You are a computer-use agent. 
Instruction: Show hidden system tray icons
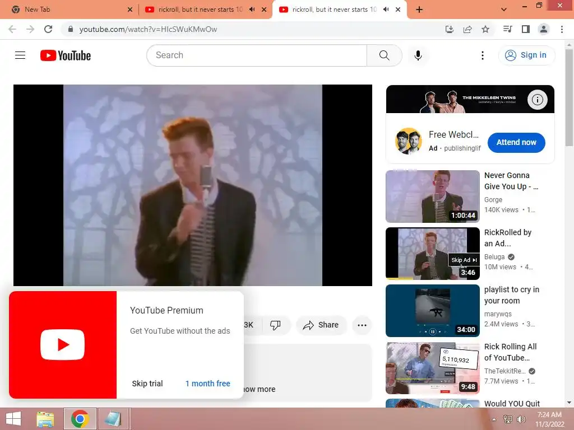click(494, 419)
